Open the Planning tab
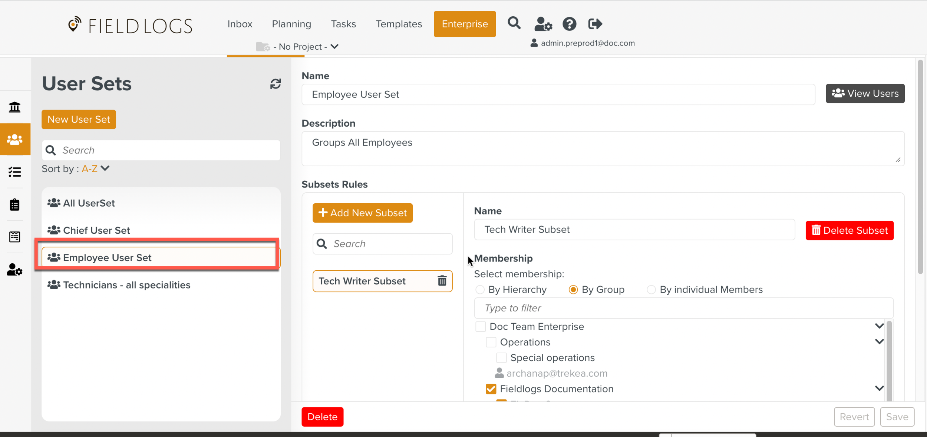The width and height of the screenshot is (927, 437). [291, 24]
